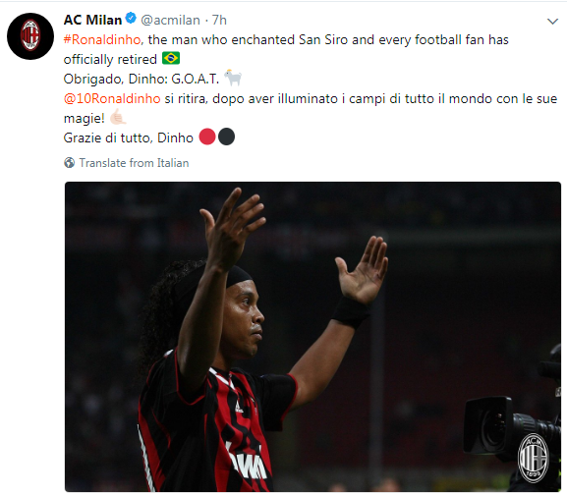The image size is (567, 496).
Task: Click the blue verified badge
Action: click(131, 18)
